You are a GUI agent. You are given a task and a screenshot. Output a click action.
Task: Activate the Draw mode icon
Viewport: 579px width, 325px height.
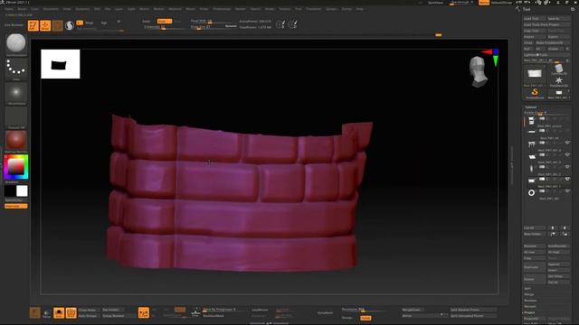click(45, 25)
